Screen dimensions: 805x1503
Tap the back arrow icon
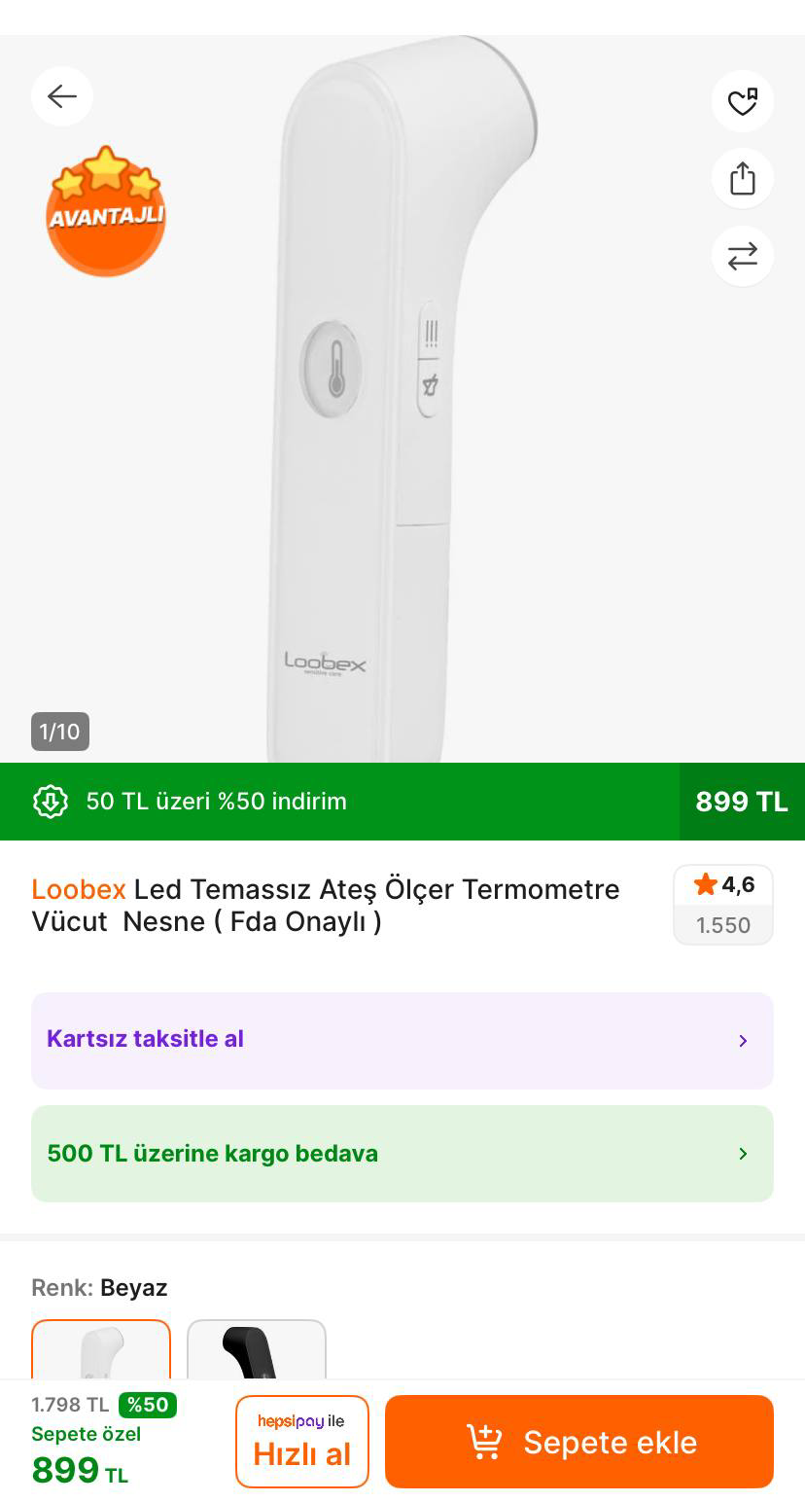(62, 96)
